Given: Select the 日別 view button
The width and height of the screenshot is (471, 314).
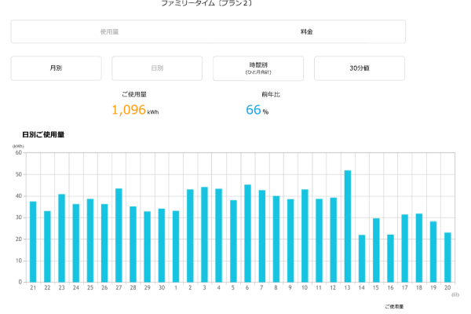Looking at the screenshot, I should coord(157,68).
